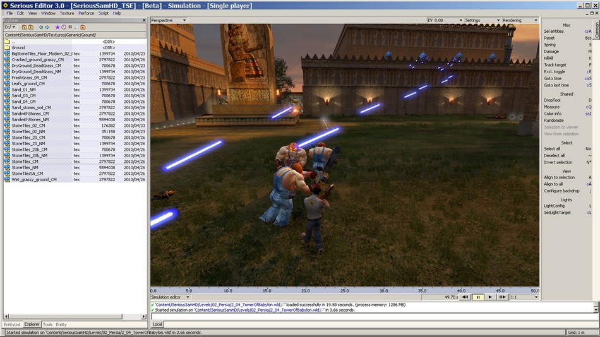600x337 pixels.
Task: Open the D:/ drive dropdown
Action: (10, 27)
